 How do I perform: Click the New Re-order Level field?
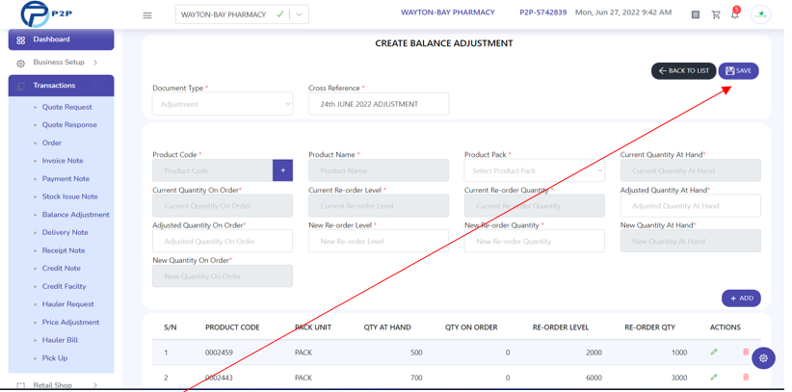379,242
